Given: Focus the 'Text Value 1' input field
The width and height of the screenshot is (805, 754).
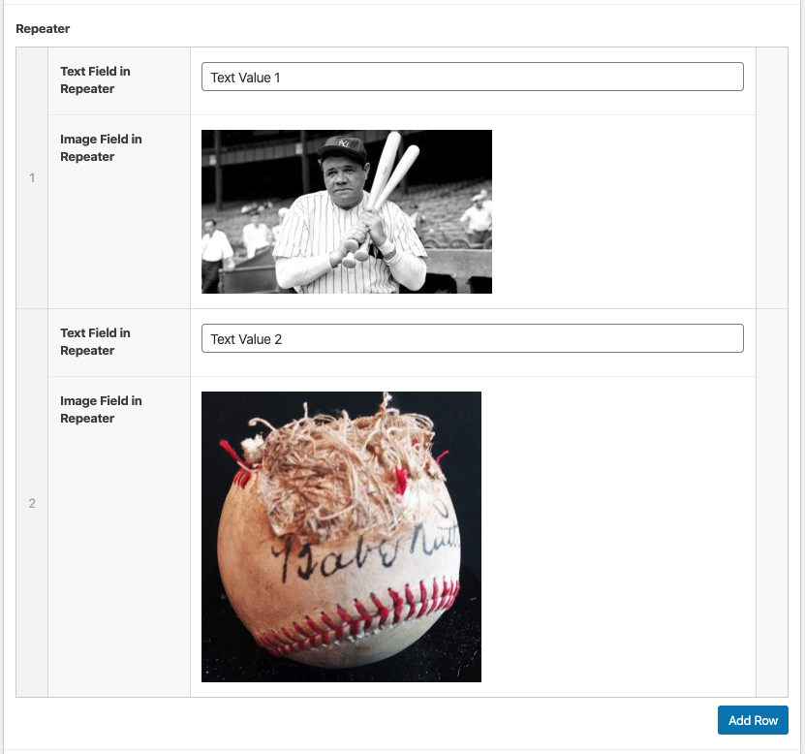Looking at the screenshot, I should 472,78.
